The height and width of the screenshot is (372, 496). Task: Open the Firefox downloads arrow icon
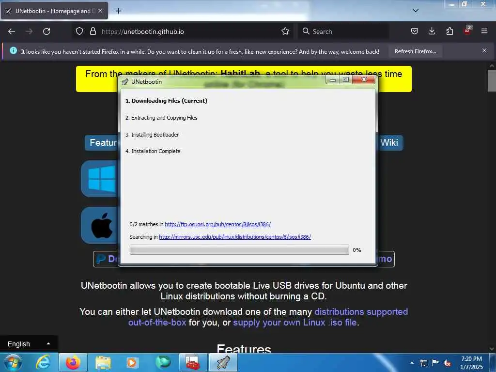[432, 31]
